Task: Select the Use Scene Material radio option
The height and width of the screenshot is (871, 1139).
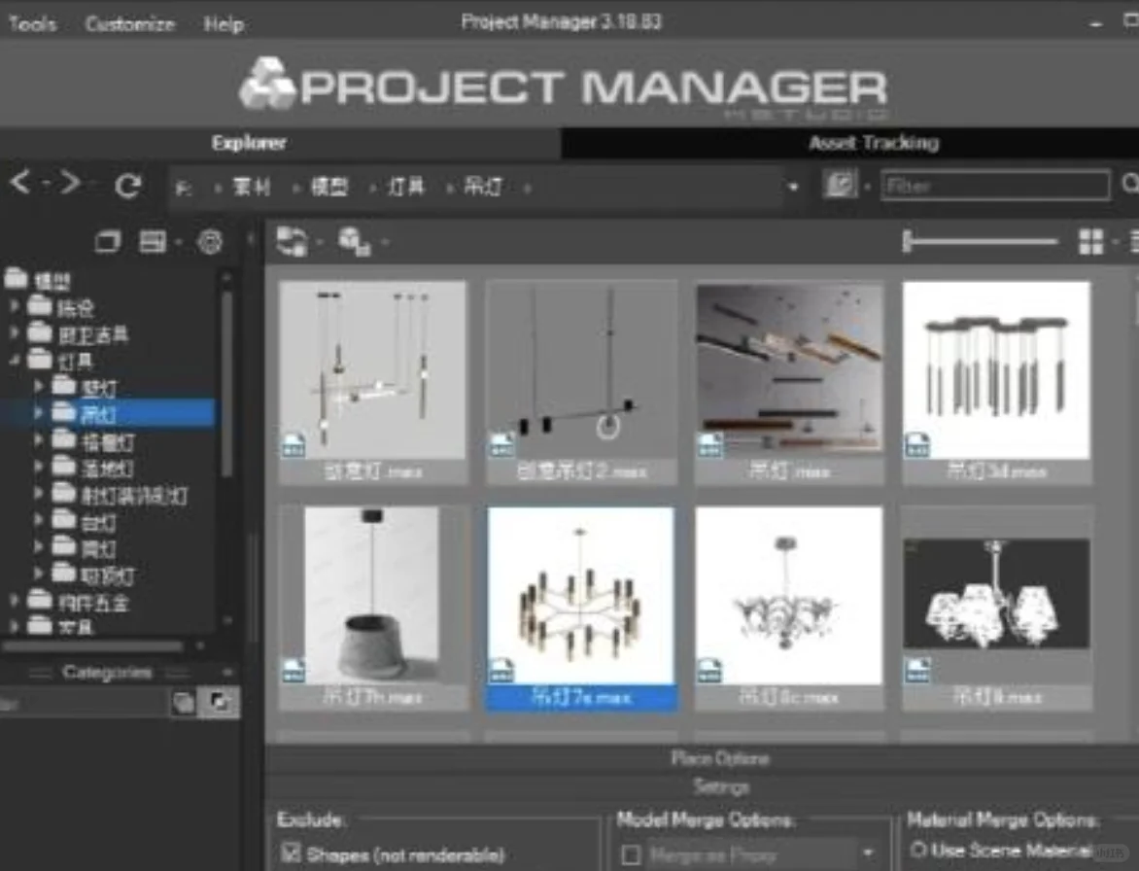Action: click(917, 850)
